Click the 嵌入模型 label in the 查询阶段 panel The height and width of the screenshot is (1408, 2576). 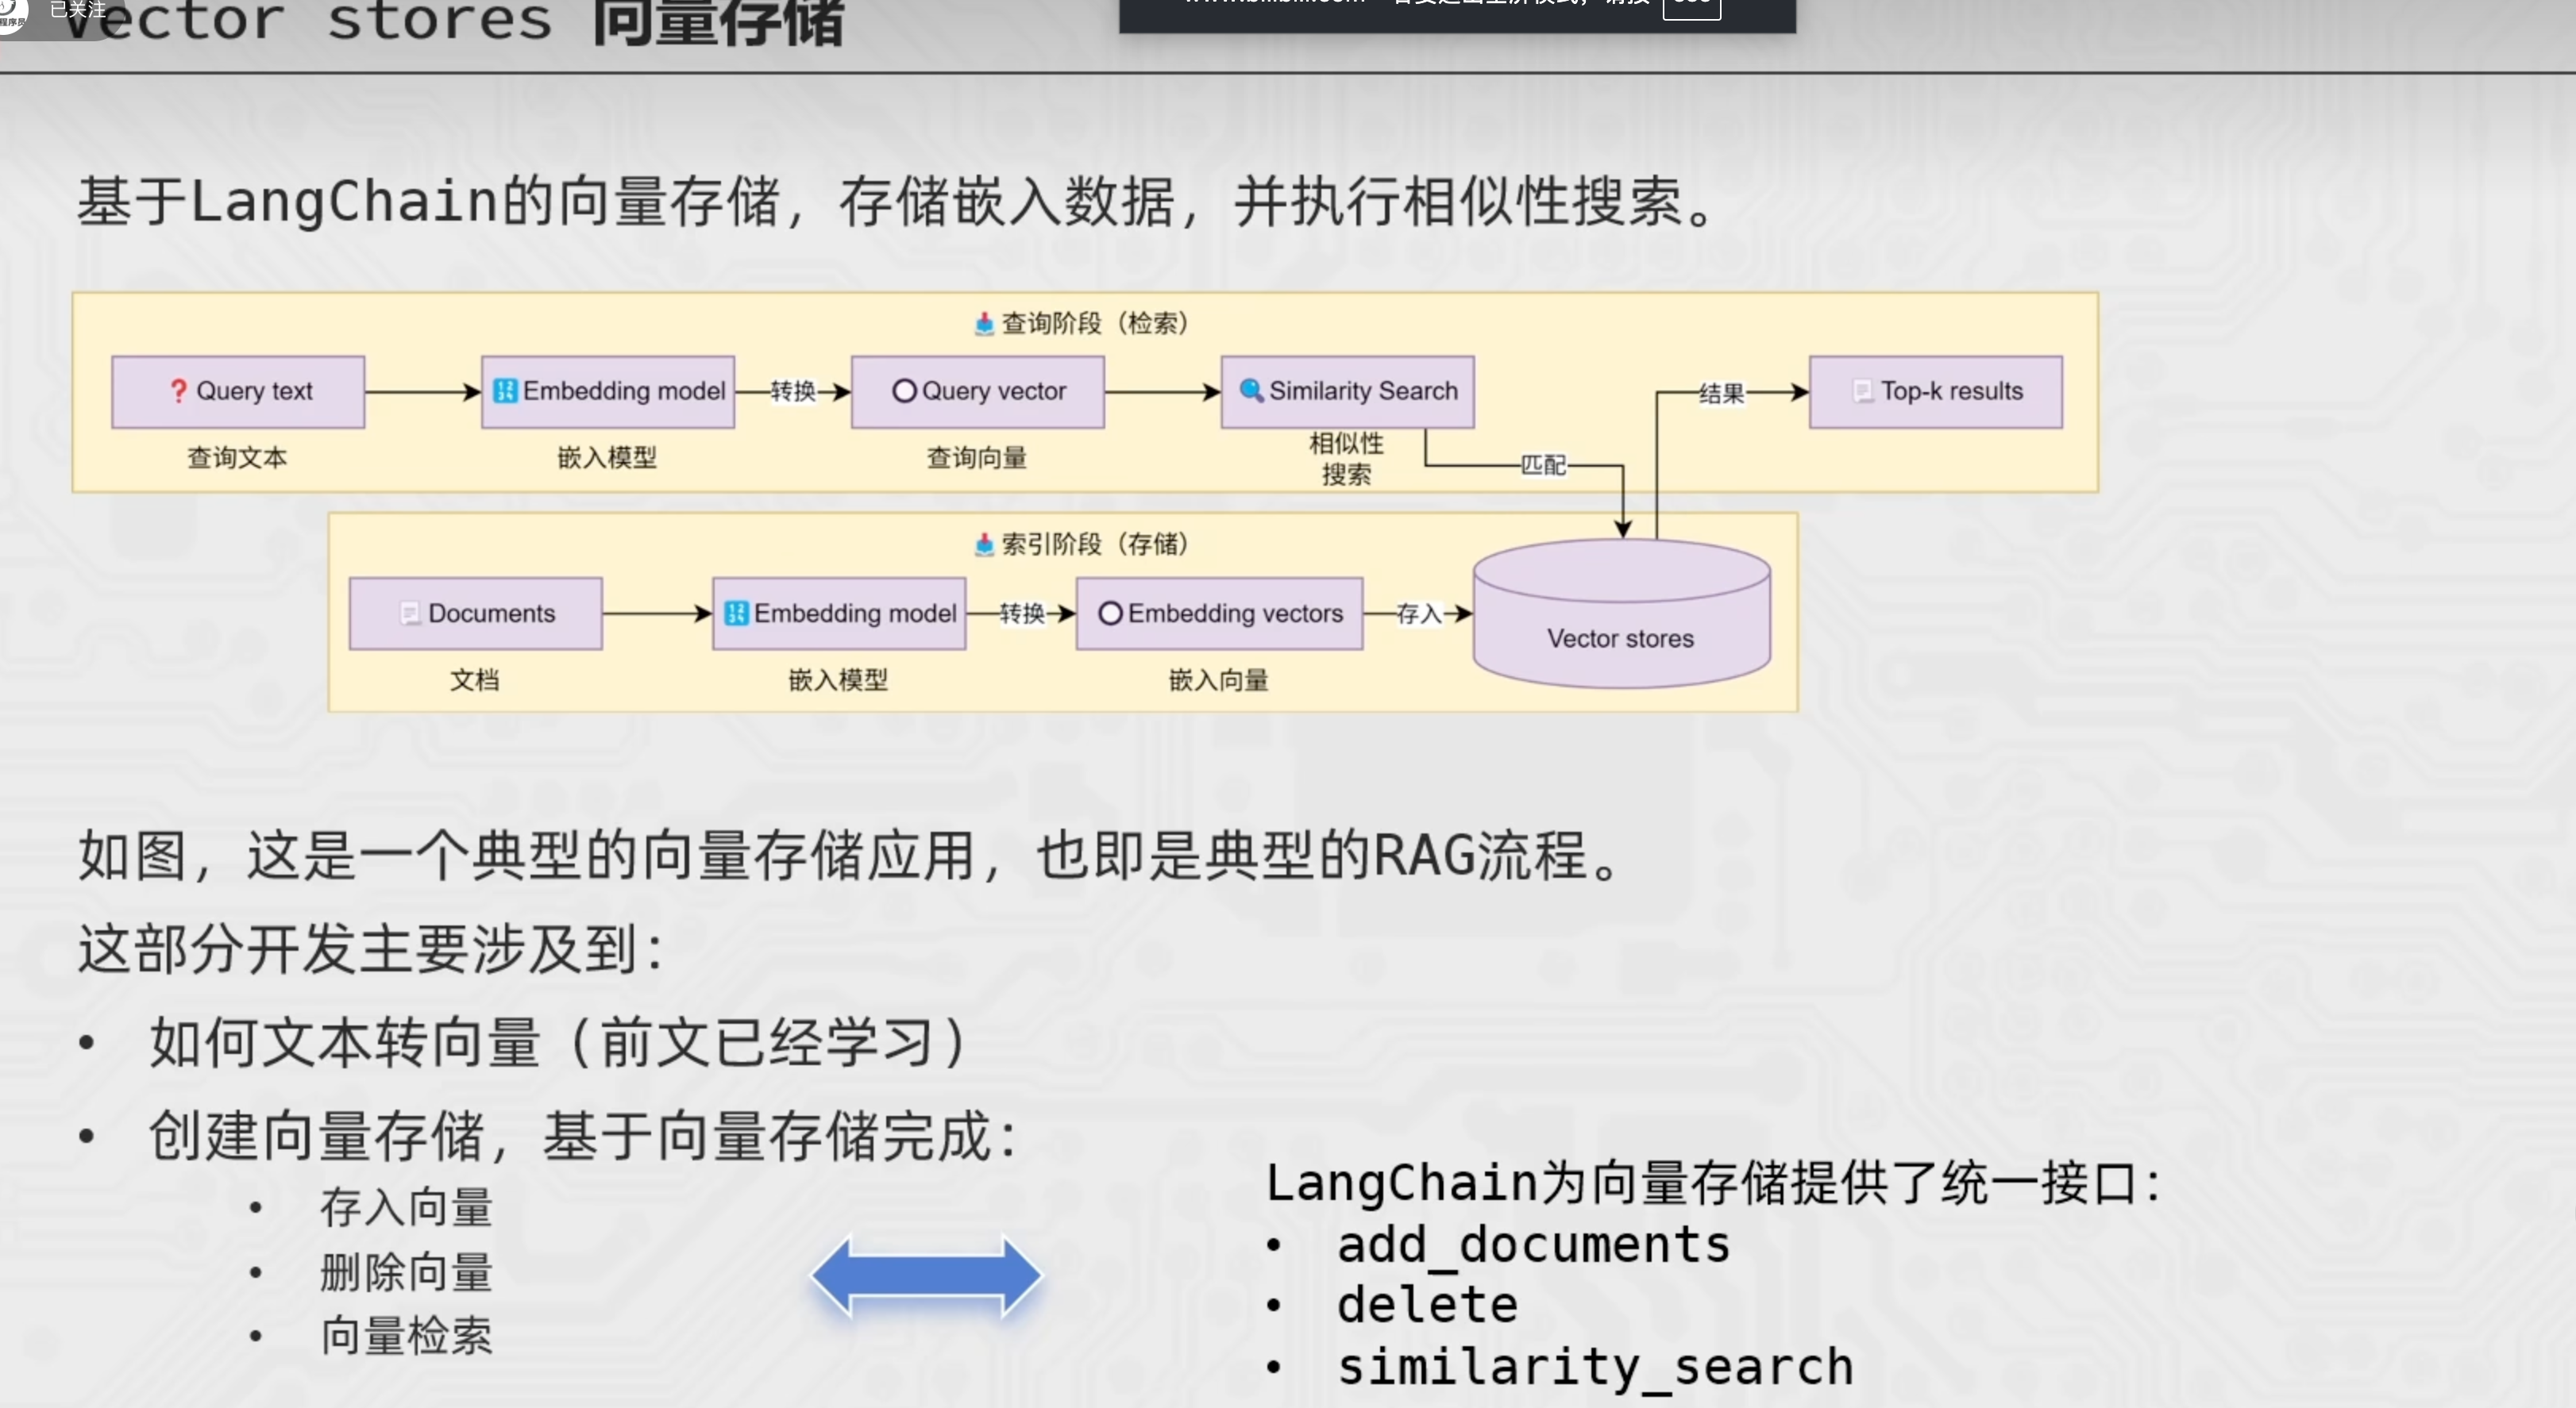pos(607,458)
